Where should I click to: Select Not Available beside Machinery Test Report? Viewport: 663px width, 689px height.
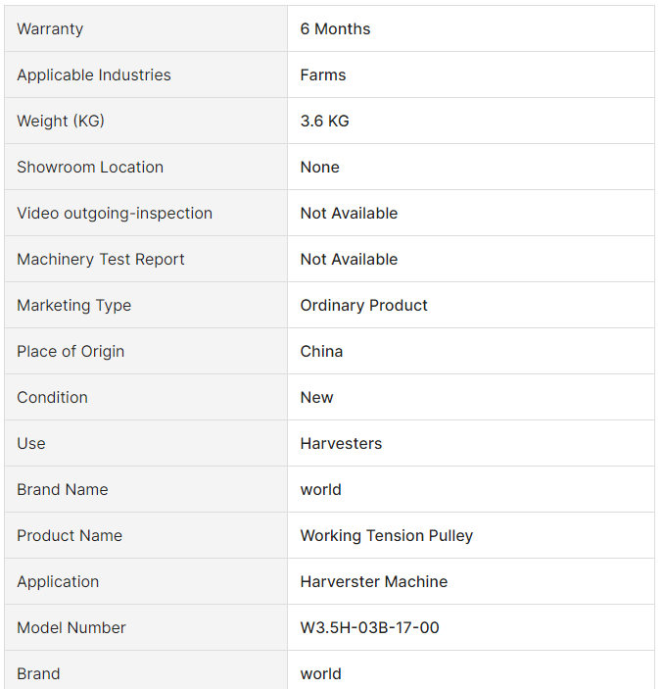coord(349,260)
